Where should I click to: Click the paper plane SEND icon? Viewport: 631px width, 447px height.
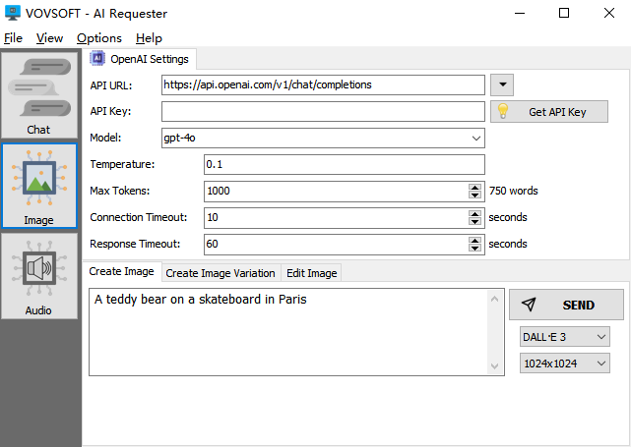529,305
